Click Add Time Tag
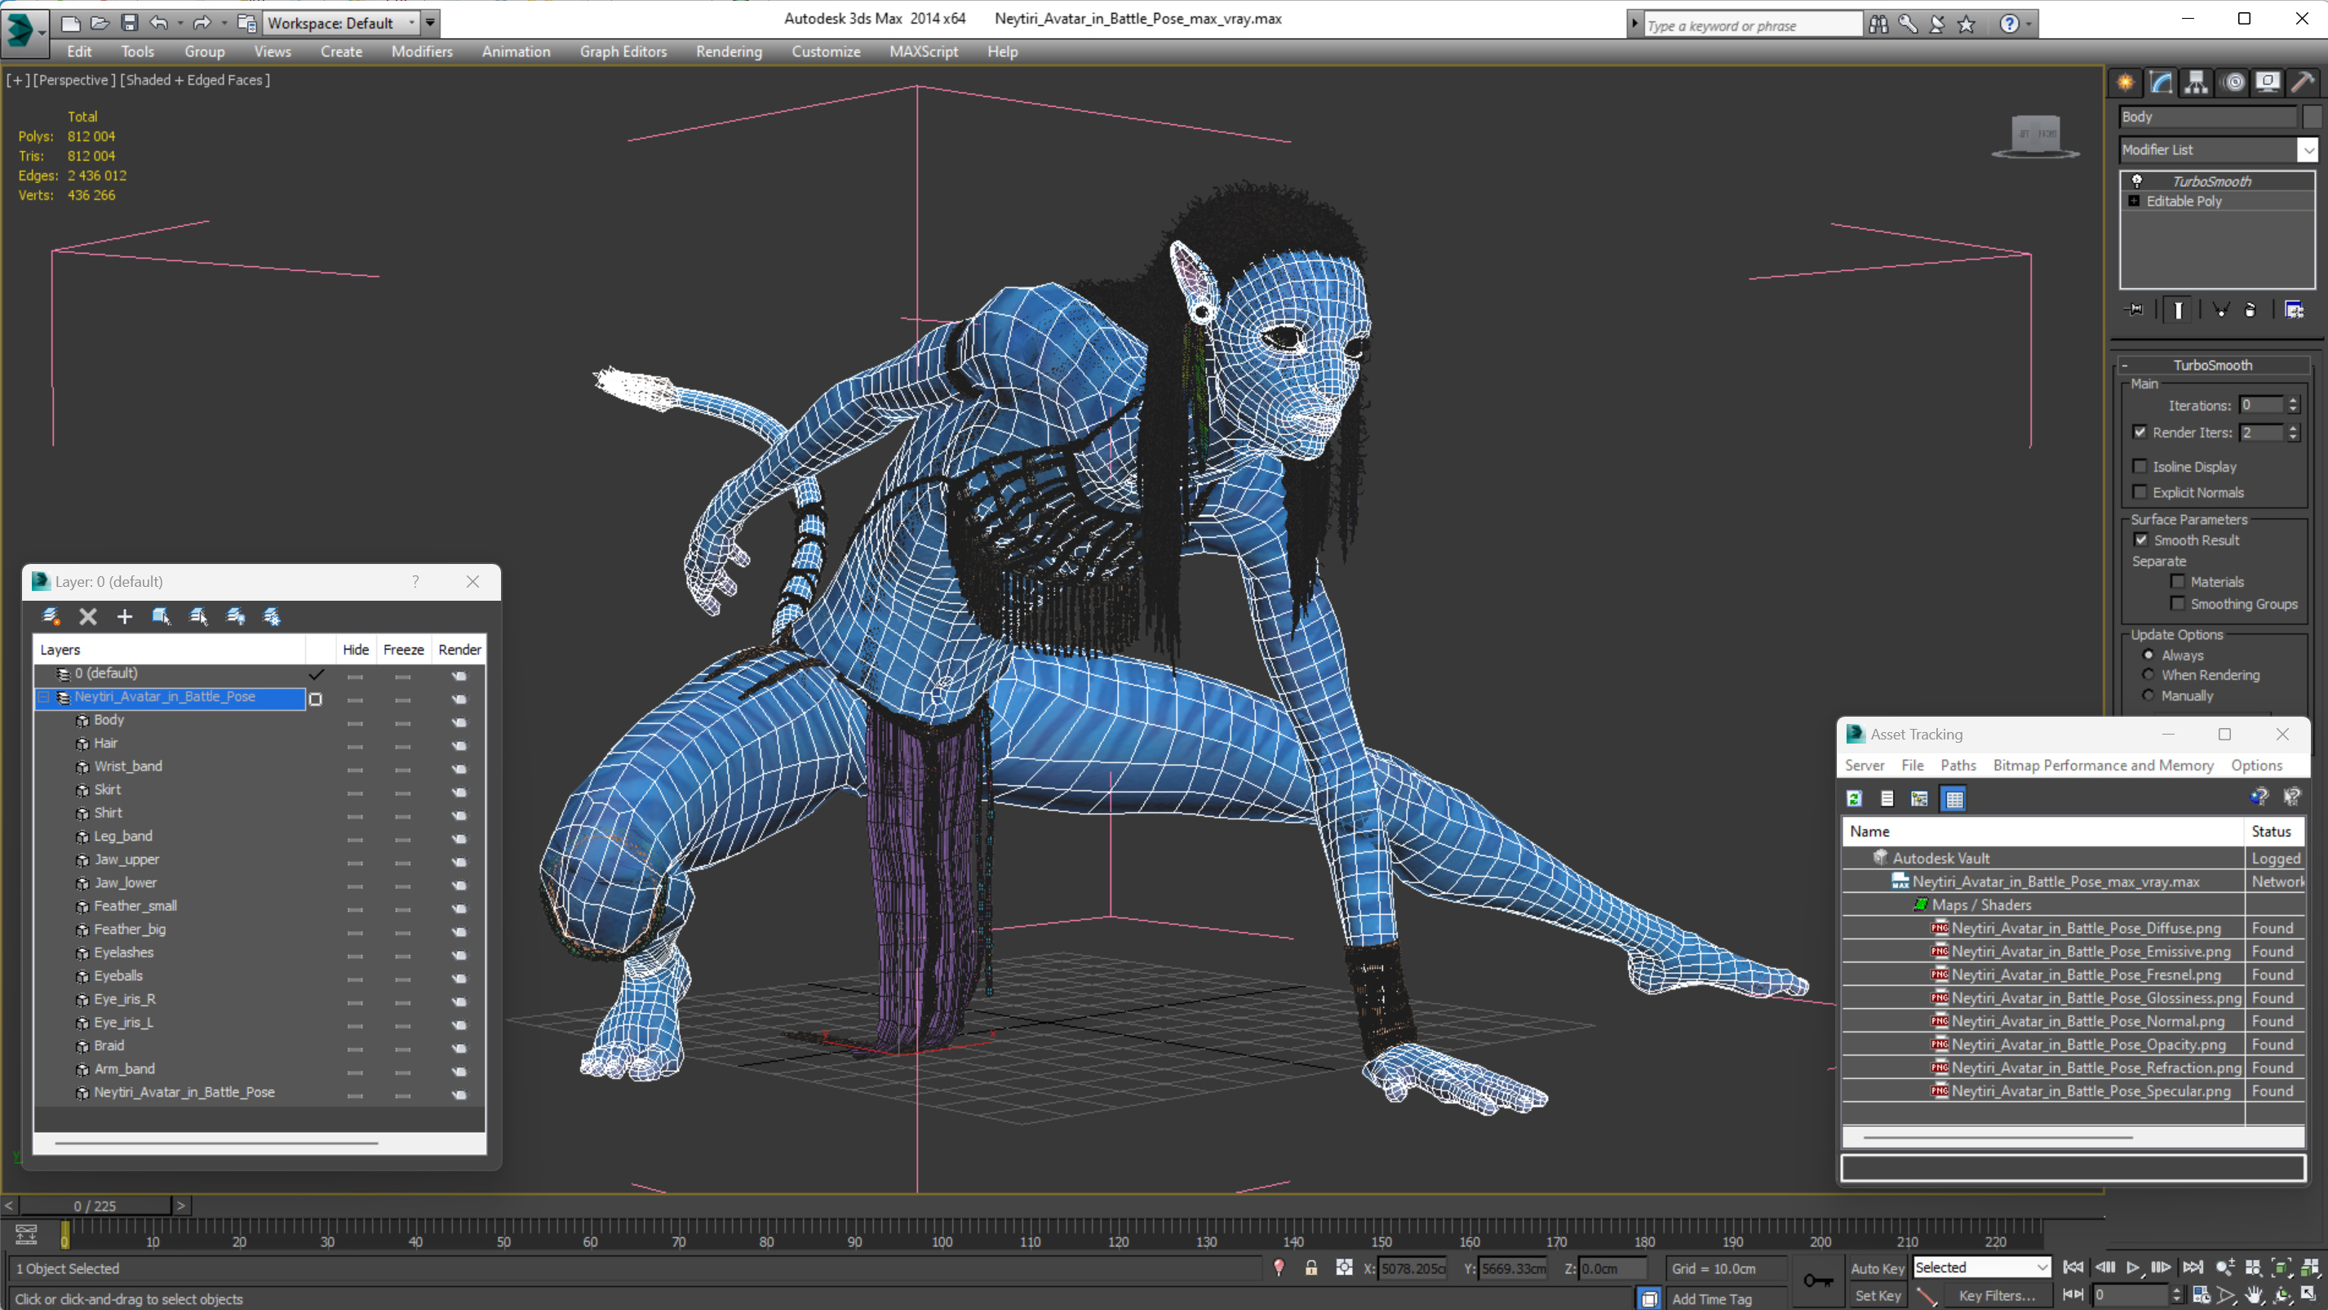This screenshot has width=2328, height=1310. 1712,1299
